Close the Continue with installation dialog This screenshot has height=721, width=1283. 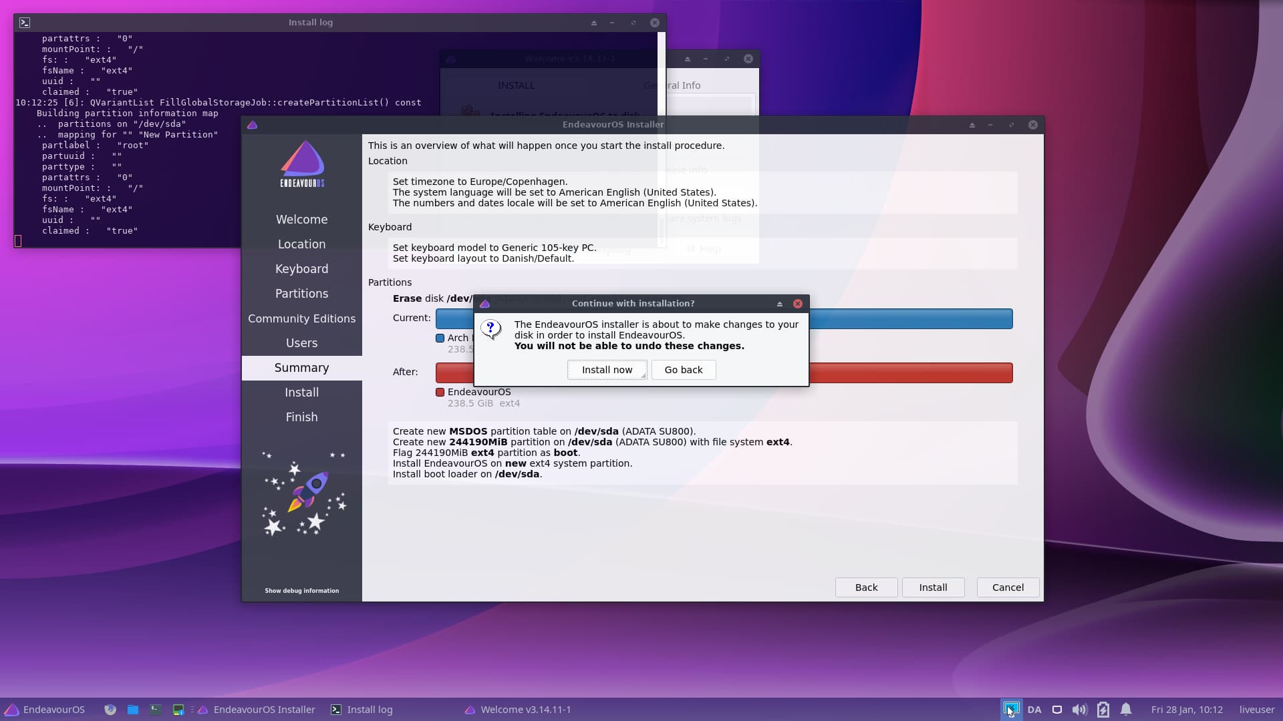click(798, 304)
